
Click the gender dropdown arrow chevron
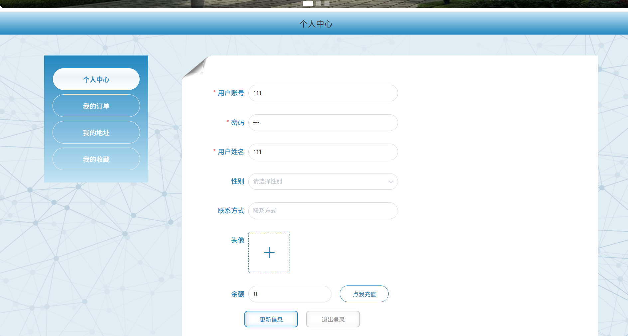pos(391,181)
